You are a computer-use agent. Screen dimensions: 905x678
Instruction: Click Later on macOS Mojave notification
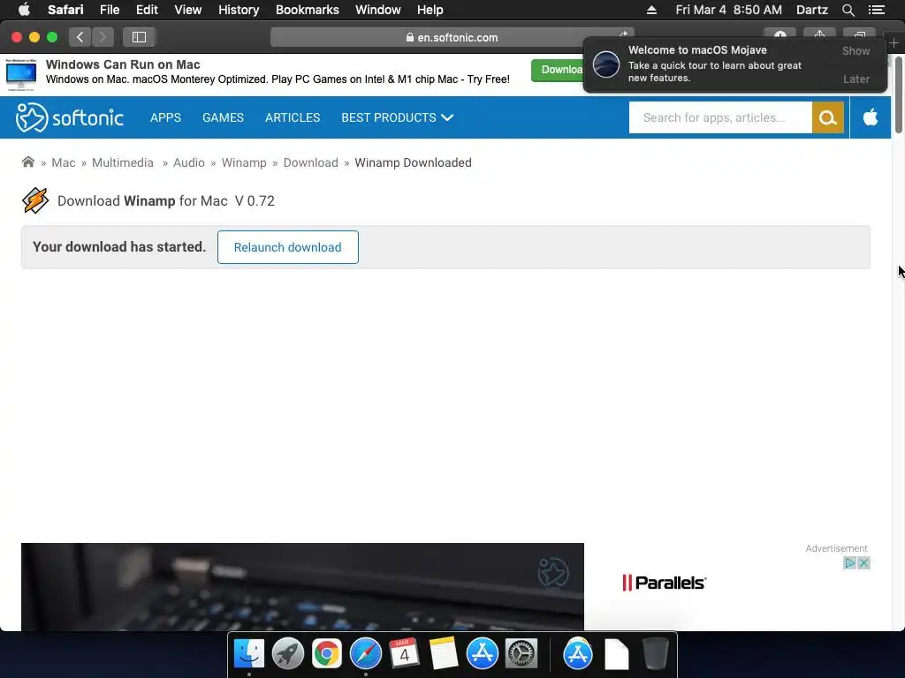point(856,79)
